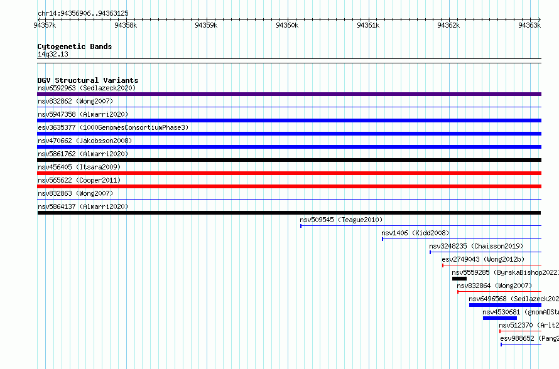This screenshot has height=369, width=559.
Task: Click the Cytogenetic Bands track title
Action: click(x=75, y=46)
